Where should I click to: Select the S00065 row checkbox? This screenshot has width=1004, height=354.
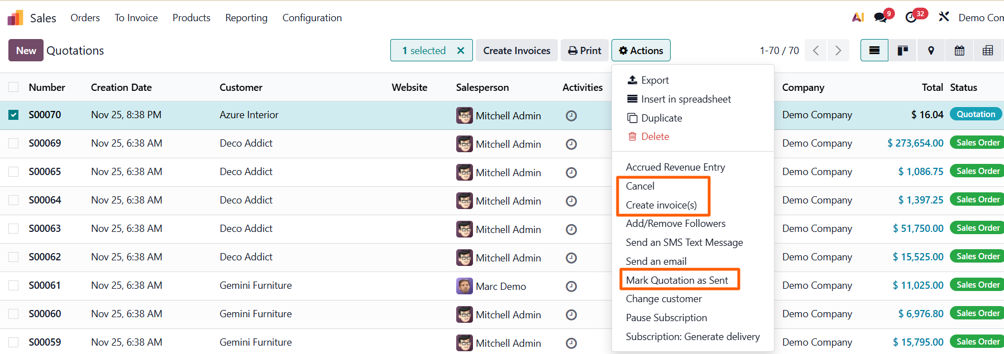13,172
